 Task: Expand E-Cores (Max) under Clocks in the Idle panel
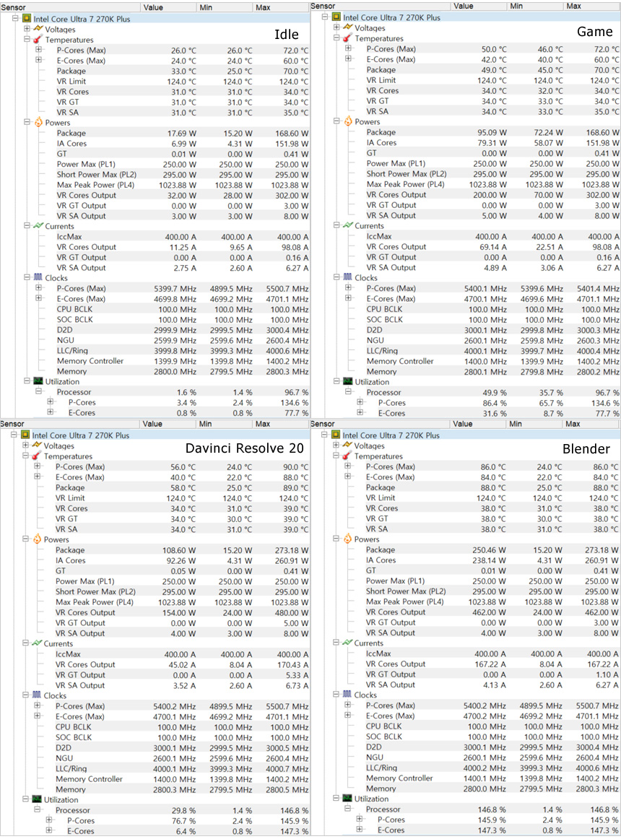tap(38, 299)
